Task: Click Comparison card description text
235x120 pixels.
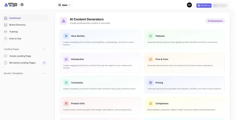Action: click(181, 110)
